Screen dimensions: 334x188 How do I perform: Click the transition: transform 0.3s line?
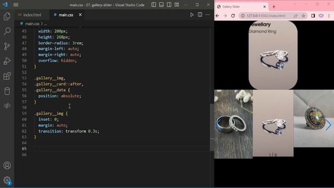pyautogui.click(x=69, y=131)
